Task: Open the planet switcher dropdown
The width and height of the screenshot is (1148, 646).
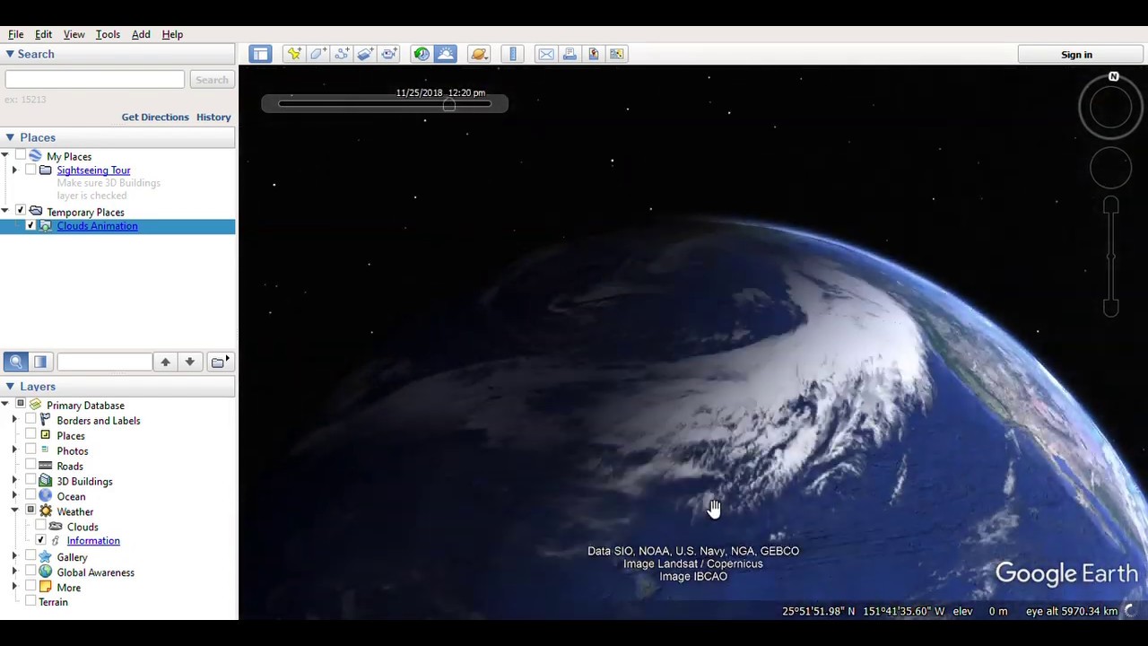Action: coord(479,54)
